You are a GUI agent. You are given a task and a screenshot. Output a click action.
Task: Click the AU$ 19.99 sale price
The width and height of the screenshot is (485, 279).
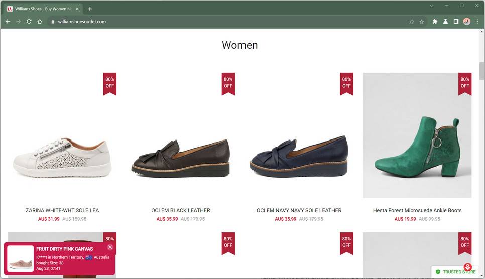tap(405, 219)
